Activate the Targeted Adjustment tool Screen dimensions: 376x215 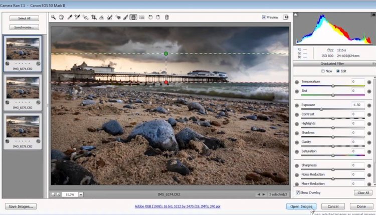85,17
